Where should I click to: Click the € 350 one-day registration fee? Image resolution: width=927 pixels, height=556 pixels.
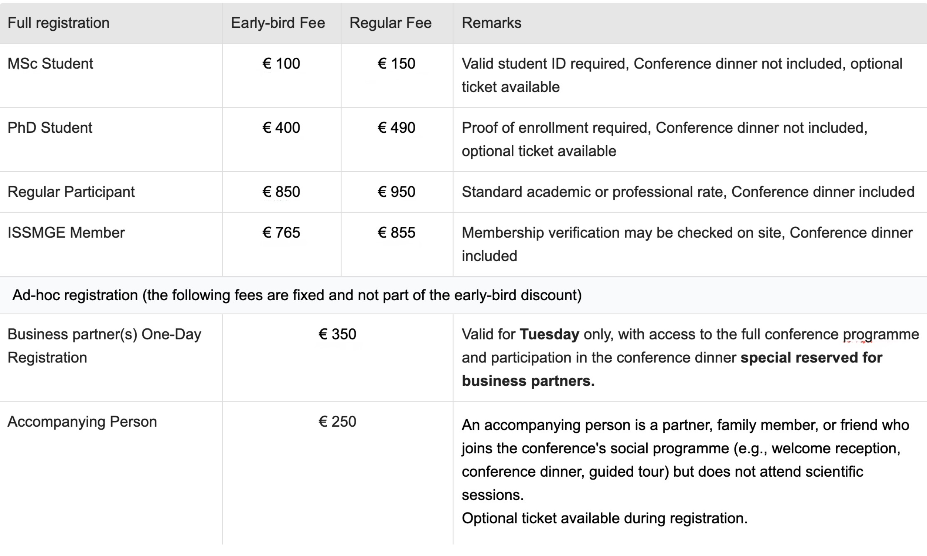[x=337, y=334]
